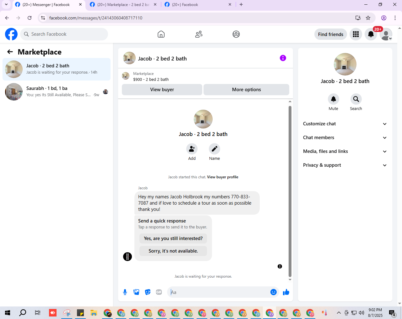This screenshot has width=402, height=319.
Task: Select the Jacob · 2 bed 2 bath conversation
Action: 57,69
